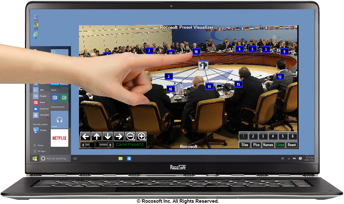Recall preset marker 11

tap(171, 52)
